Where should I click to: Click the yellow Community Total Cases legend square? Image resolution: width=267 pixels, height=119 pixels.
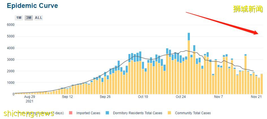pyautogui.click(x=170, y=113)
